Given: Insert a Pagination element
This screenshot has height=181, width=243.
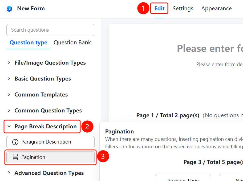Looking at the screenshot, I should (x=50, y=157).
